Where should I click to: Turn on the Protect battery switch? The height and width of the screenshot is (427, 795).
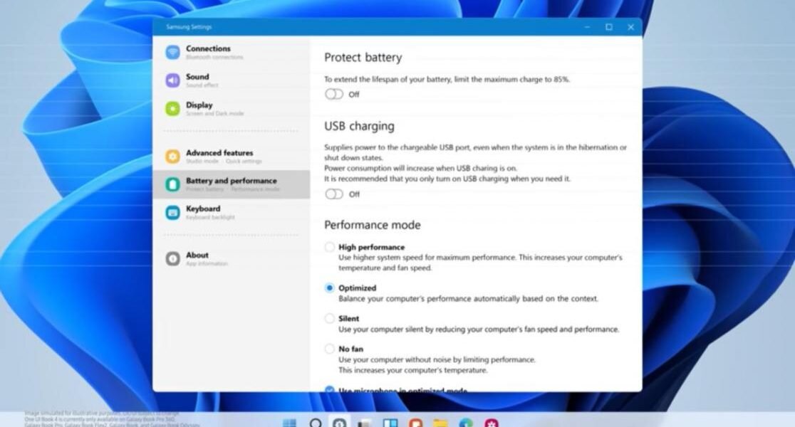tap(334, 94)
